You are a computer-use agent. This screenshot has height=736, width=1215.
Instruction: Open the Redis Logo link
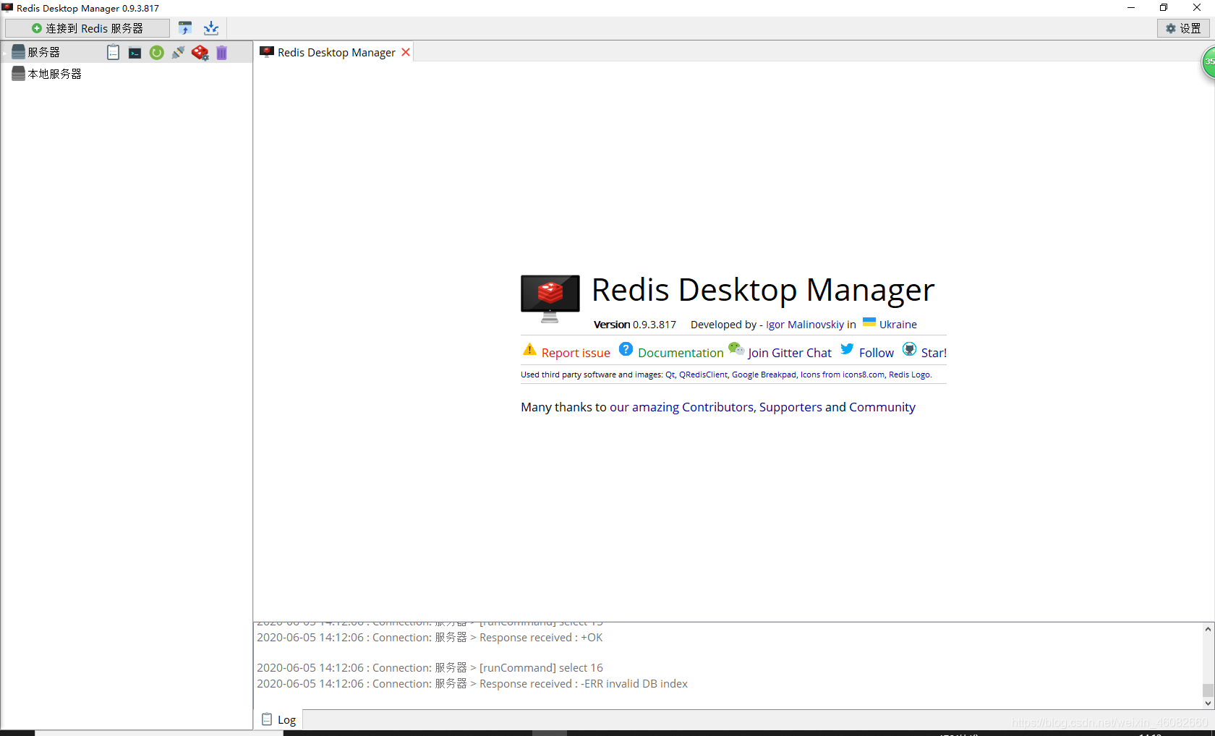(910, 375)
